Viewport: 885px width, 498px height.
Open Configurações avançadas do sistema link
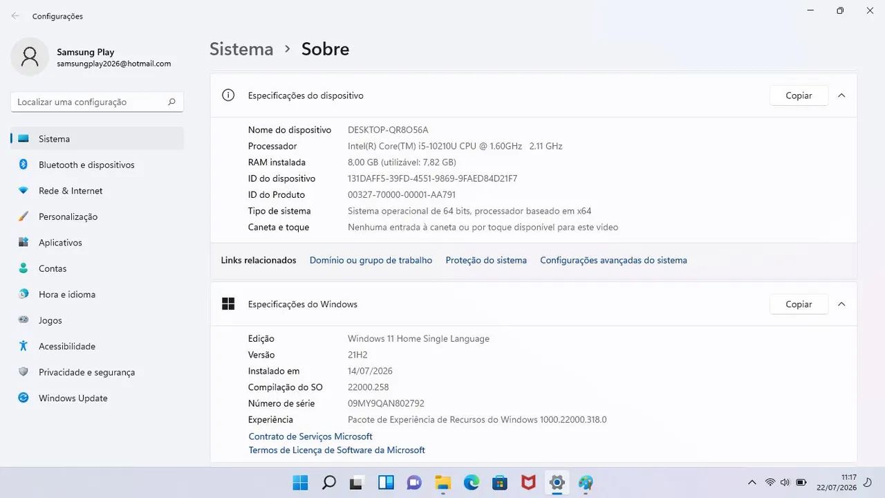(613, 260)
